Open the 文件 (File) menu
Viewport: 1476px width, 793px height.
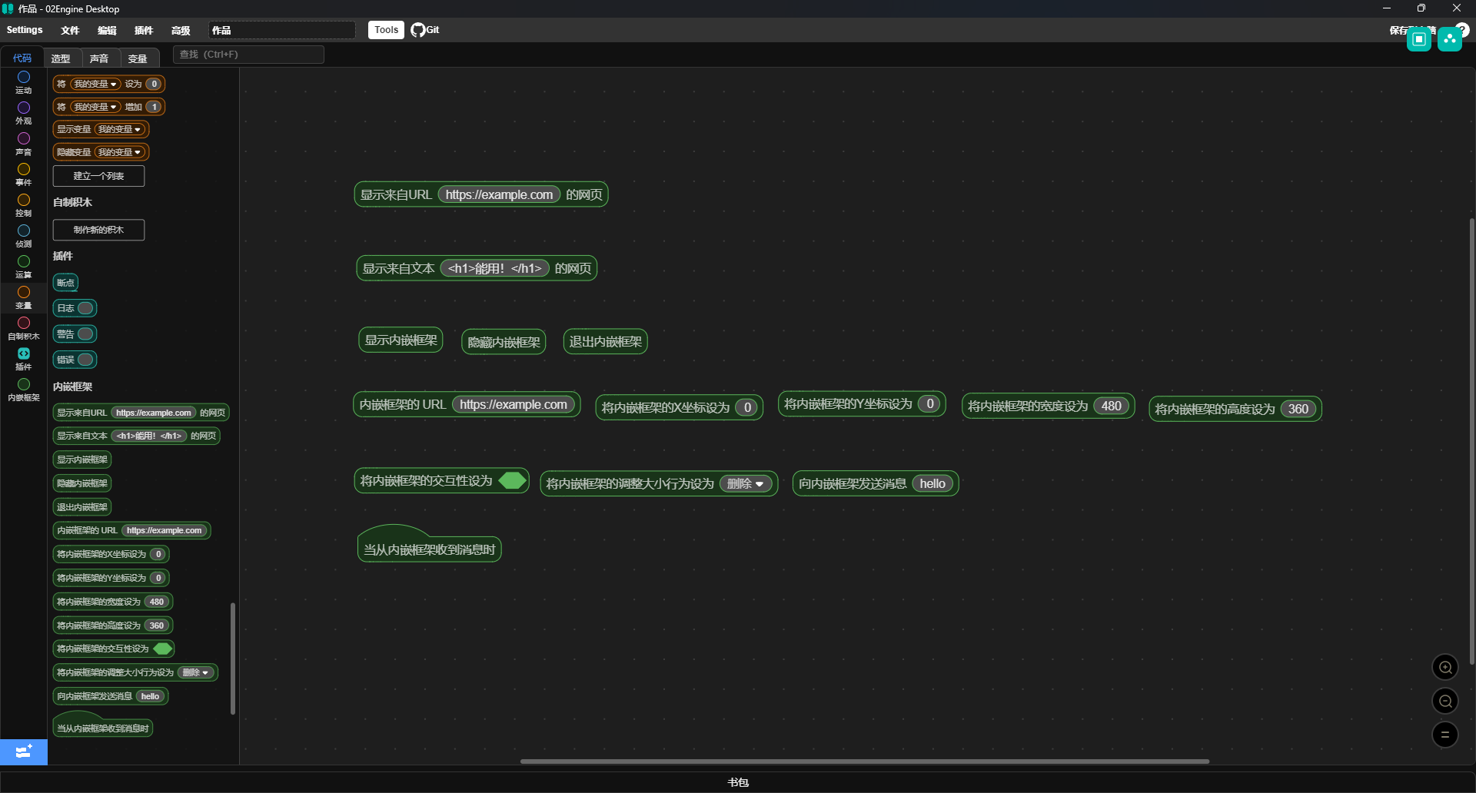point(70,30)
